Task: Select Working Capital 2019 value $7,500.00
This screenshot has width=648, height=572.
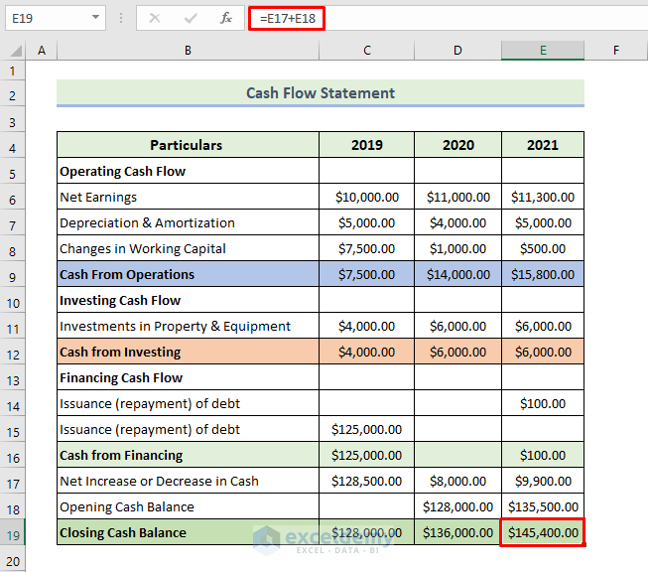Action: pos(366,248)
